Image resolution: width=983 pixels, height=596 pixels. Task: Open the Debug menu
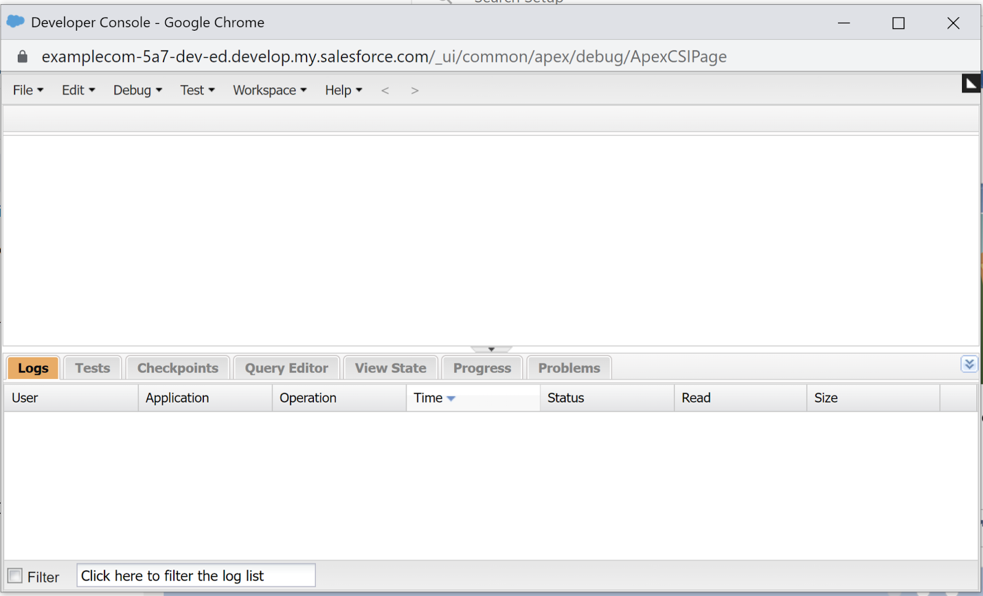(x=138, y=90)
